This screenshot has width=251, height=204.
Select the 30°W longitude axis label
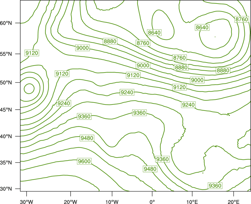click(x=26, y=201)
